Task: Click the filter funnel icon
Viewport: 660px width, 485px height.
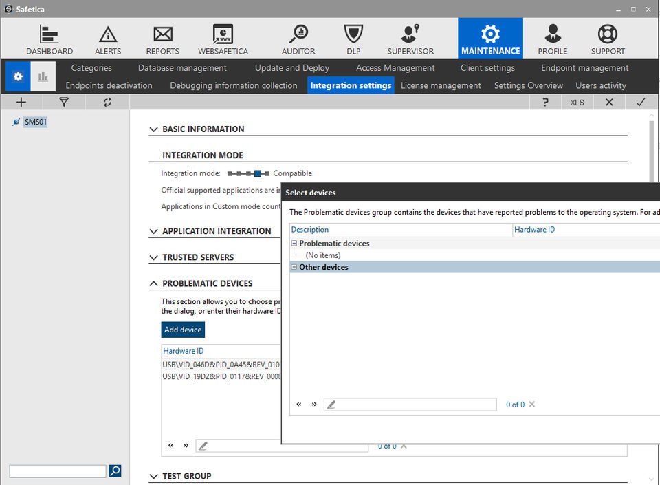Action: click(64, 103)
